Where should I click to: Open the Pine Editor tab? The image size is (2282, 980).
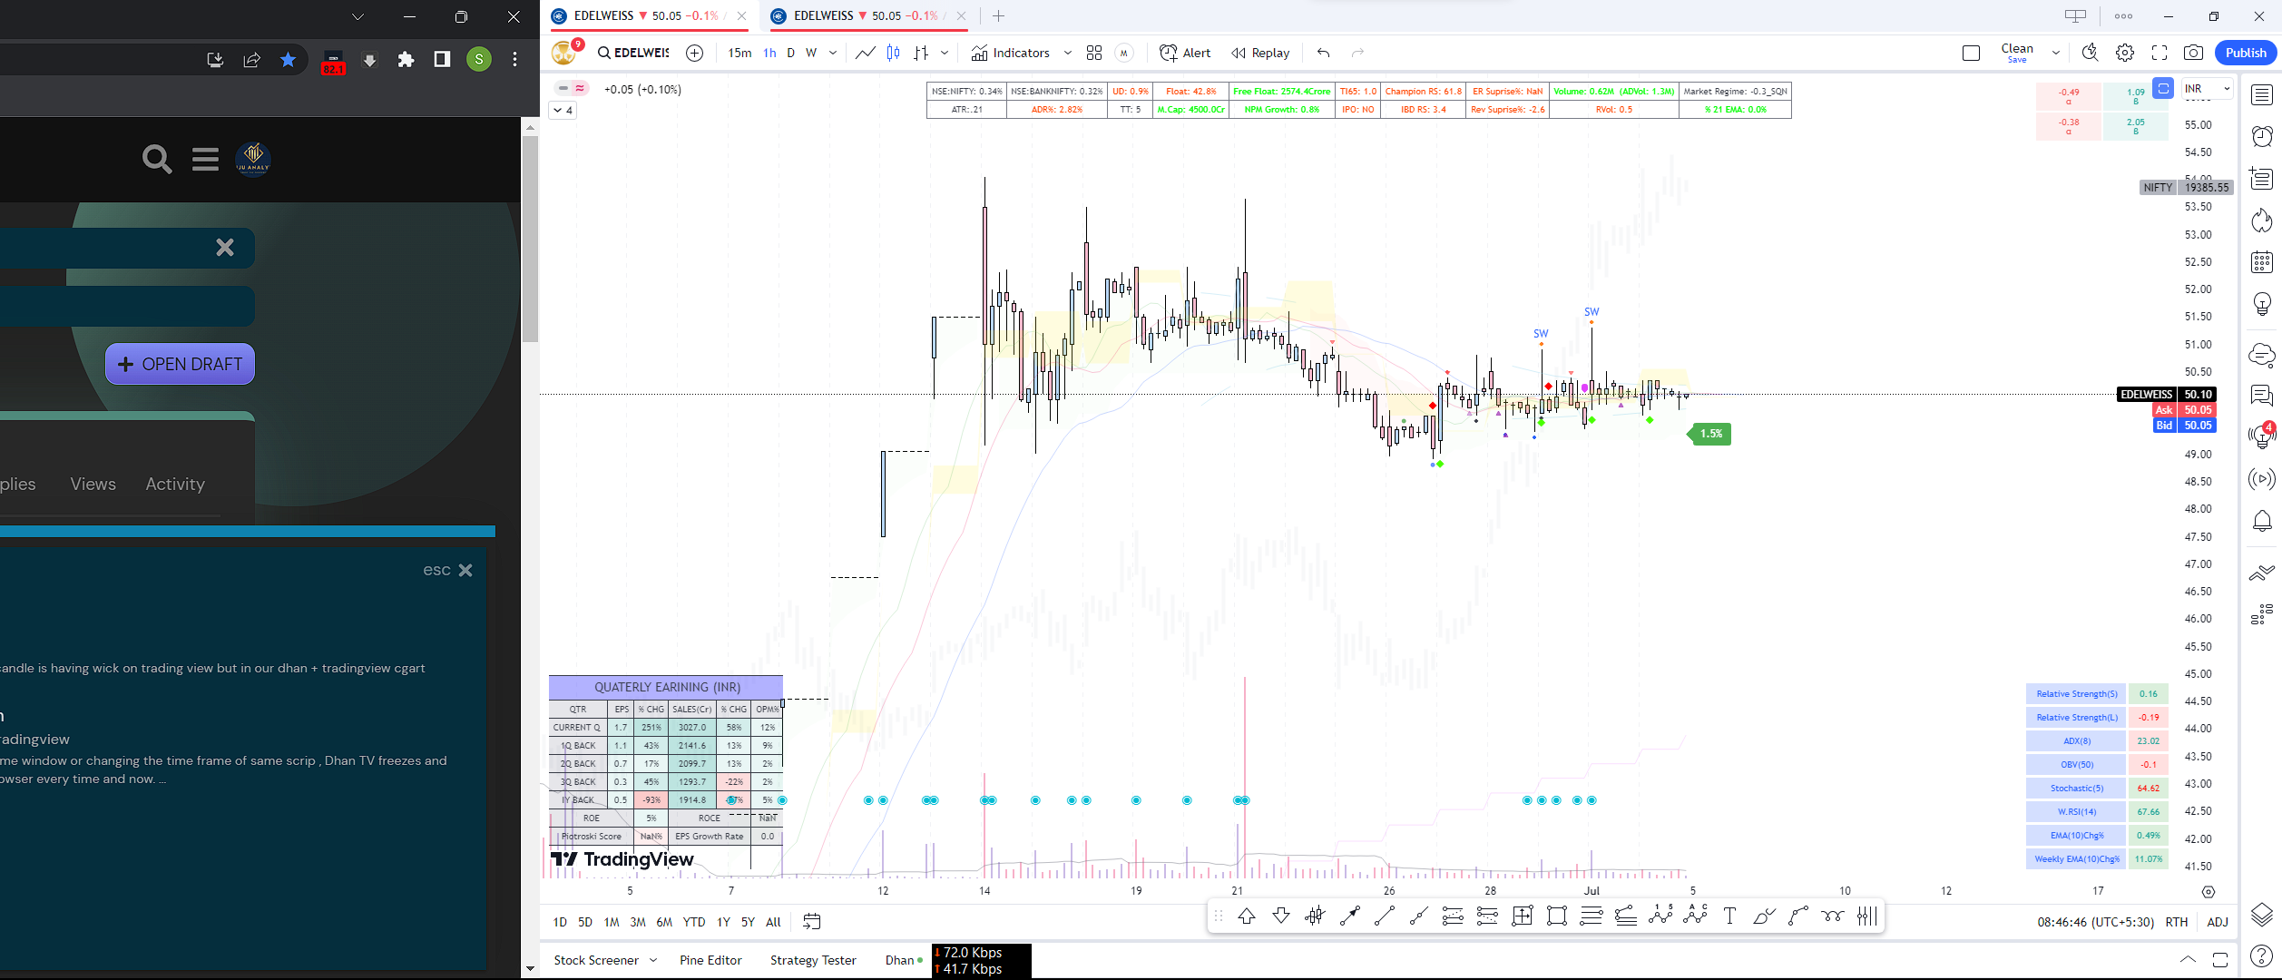[x=710, y=960]
